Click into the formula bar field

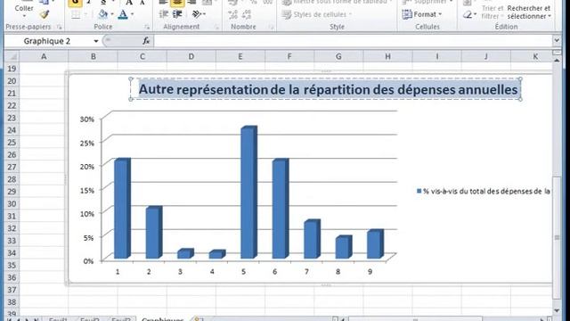tap(353, 41)
